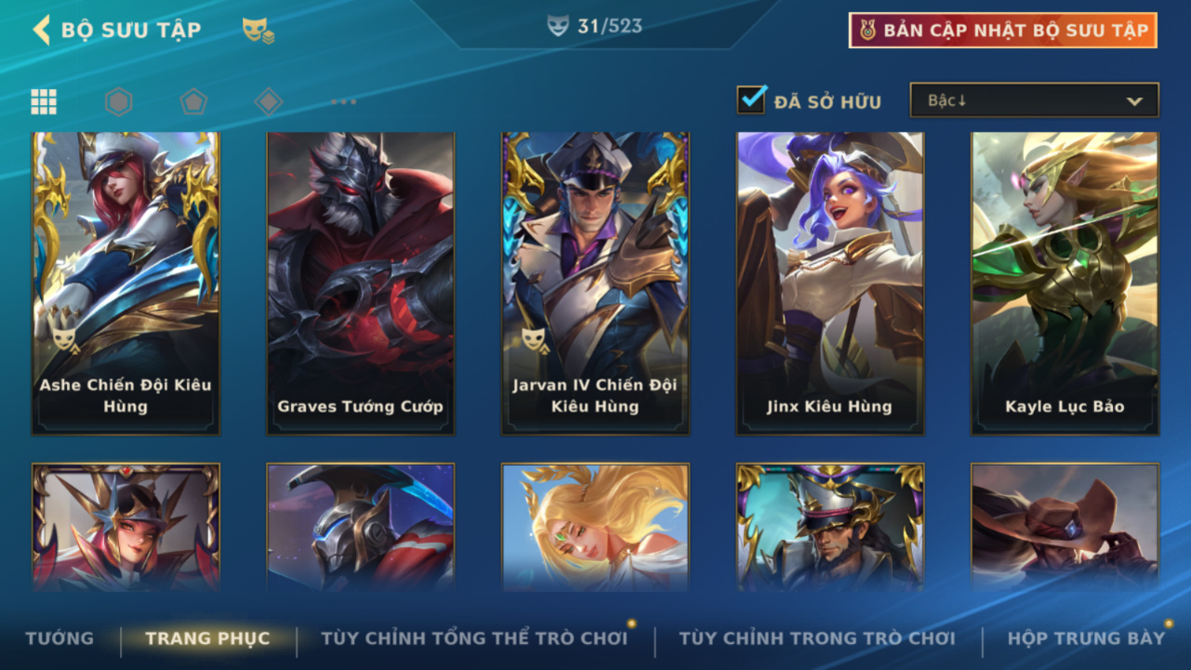Screen dimensions: 1191x670
Task: Switch to Tùy Chỉnh Tổng Thể Trò Chơi tab
Action: pos(474,638)
